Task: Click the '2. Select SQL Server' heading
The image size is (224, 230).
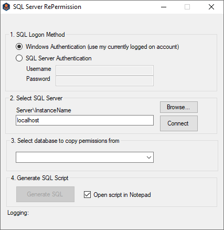Action: point(36,98)
